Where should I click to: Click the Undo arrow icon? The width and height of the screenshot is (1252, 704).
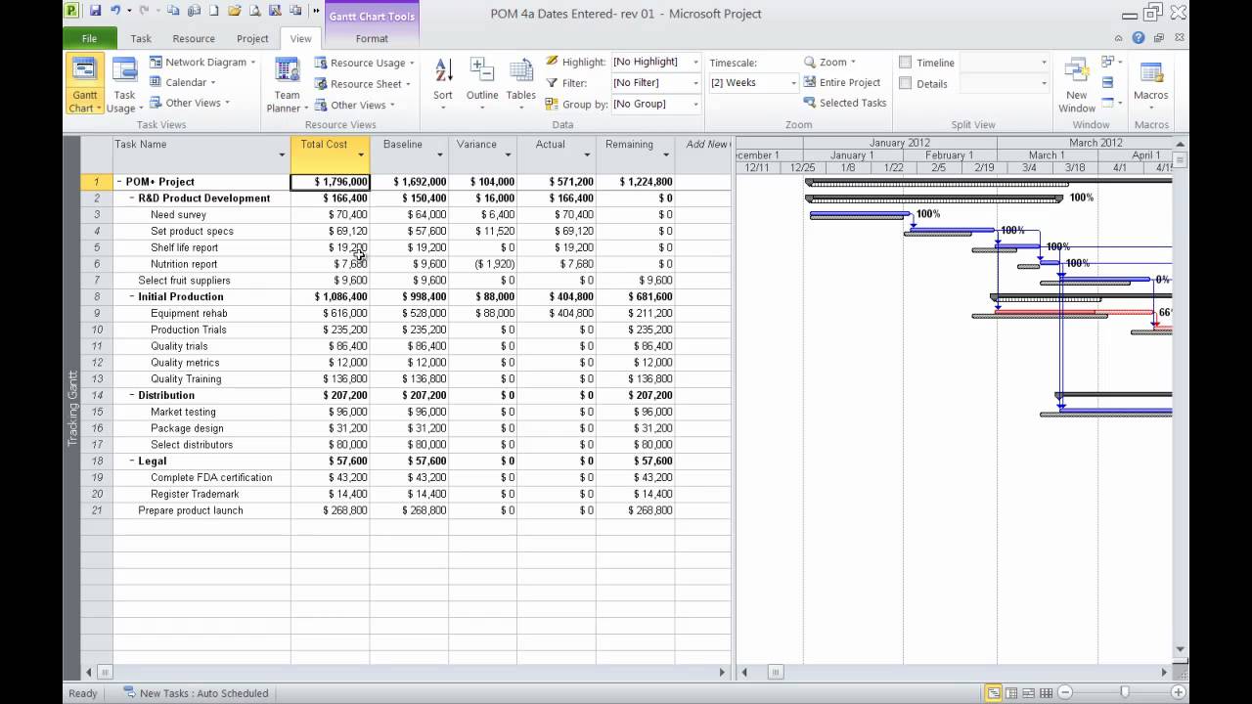[115, 11]
